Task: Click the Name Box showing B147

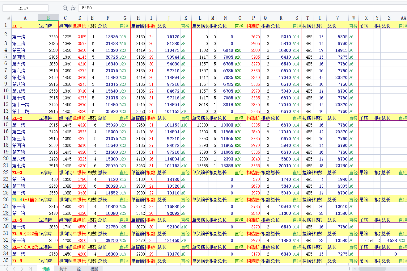Action: pos(23,8)
